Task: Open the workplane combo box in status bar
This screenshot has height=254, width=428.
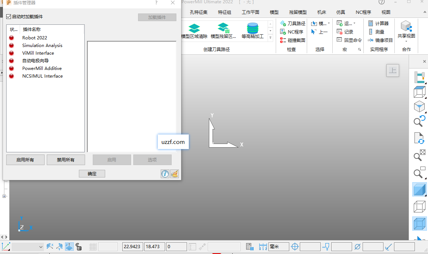Action: (x=28, y=247)
